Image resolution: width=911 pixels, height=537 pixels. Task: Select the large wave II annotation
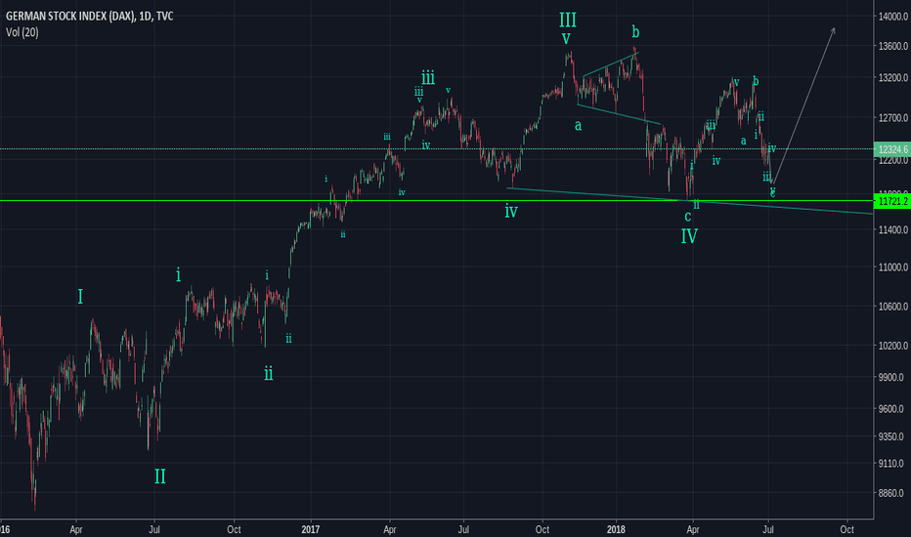[x=159, y=476]
